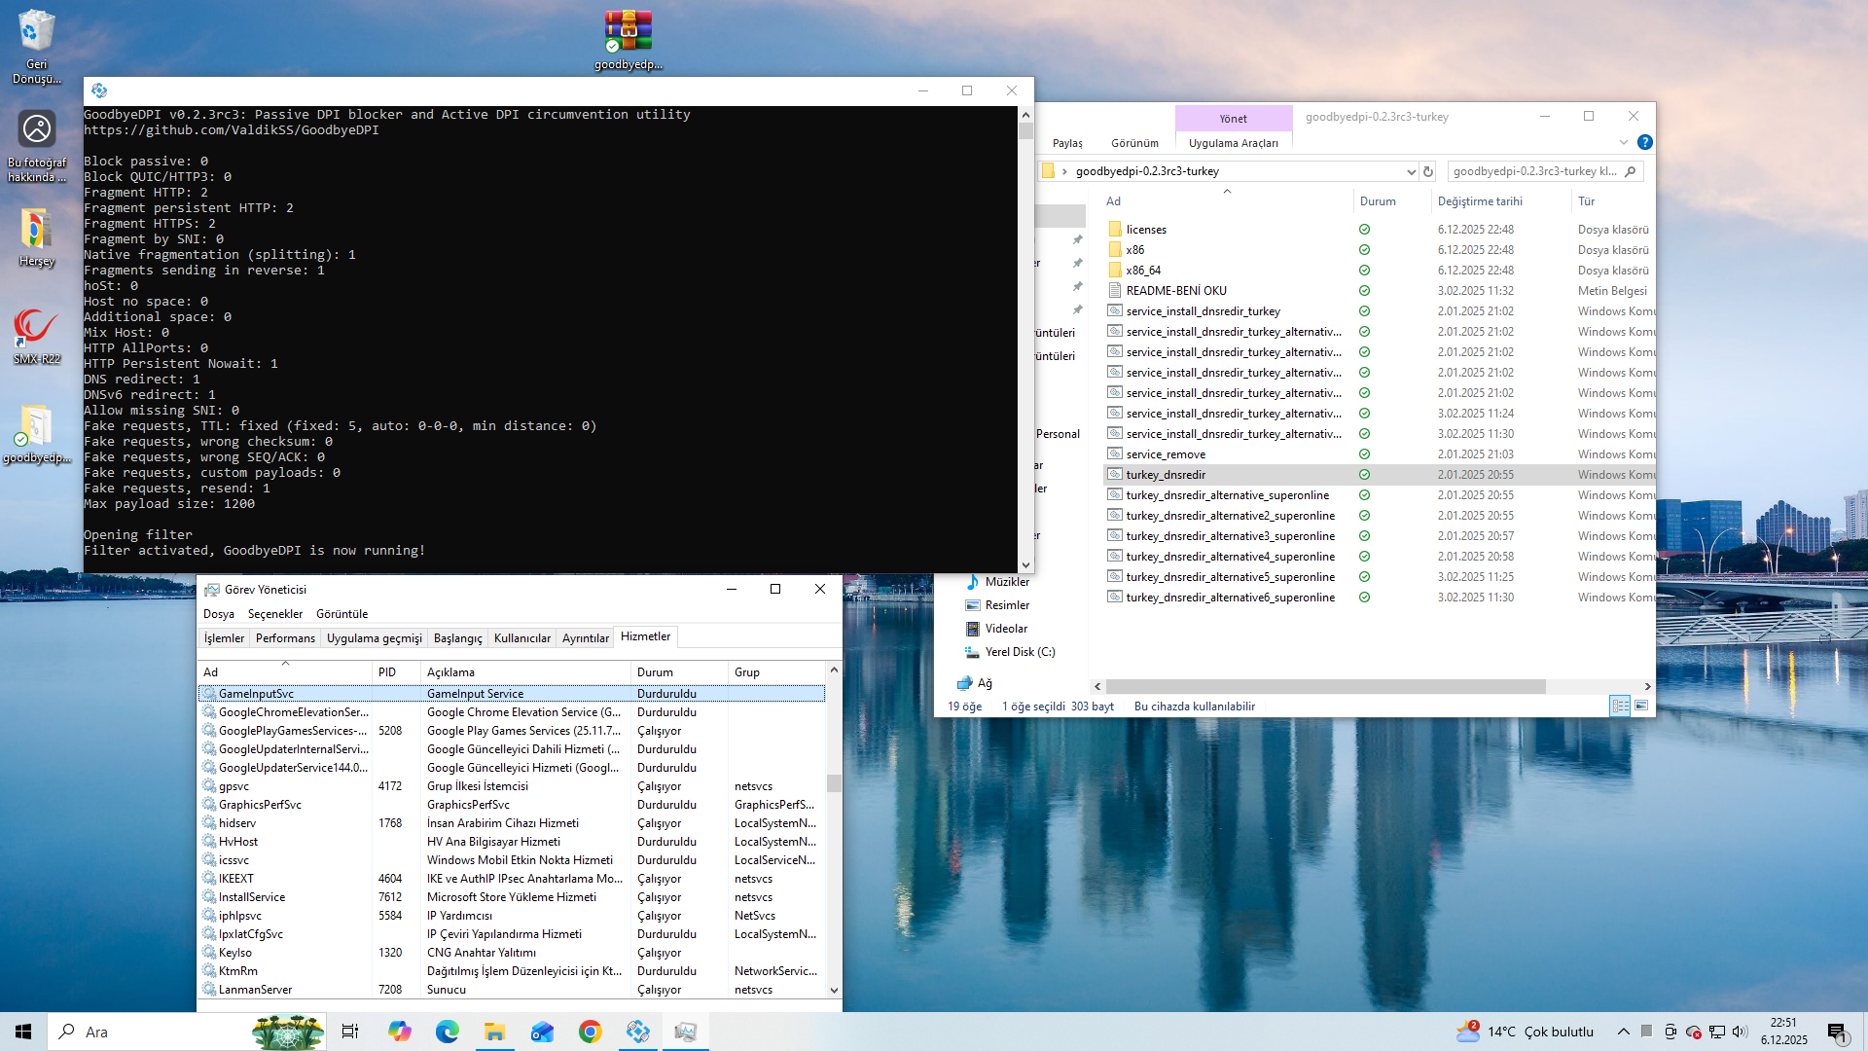
Task: Select the service_remove file
Action: pyautogui.click(x=1166, y=454)
